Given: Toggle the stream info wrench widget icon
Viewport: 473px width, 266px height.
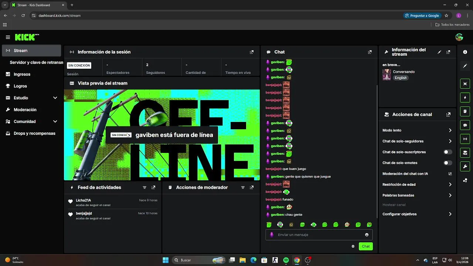Looking at the screenshot, I should 465,166.
